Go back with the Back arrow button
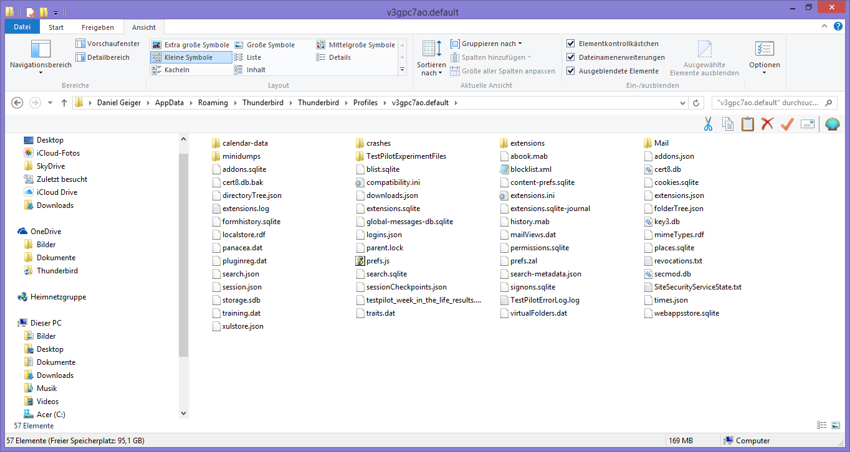 coord(17,103)
